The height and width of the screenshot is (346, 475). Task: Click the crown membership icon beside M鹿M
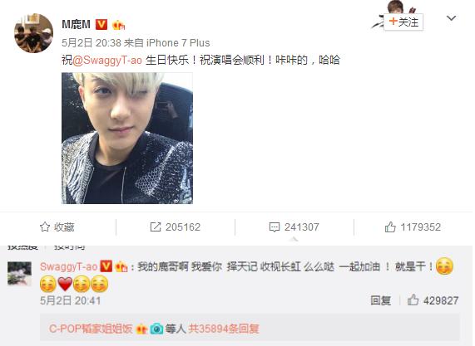(x=118, y=25)
